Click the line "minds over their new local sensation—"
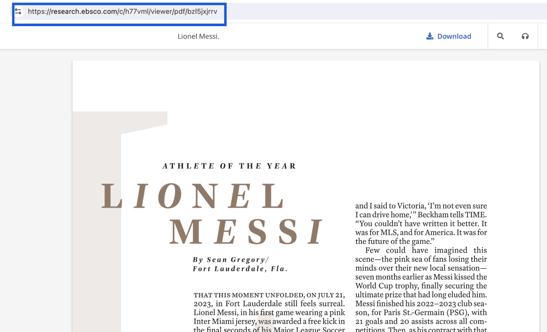Viewport: 547px width, 332px height. coord(421,268)
